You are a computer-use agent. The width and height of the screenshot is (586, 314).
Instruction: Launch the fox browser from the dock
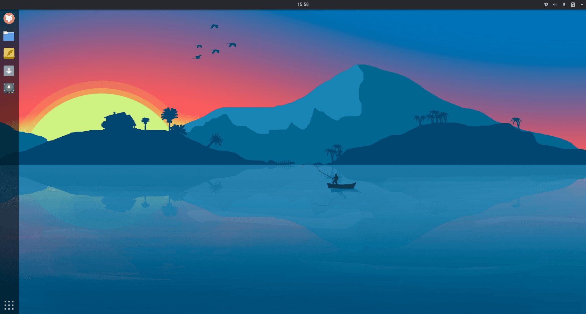pos(9,18)
